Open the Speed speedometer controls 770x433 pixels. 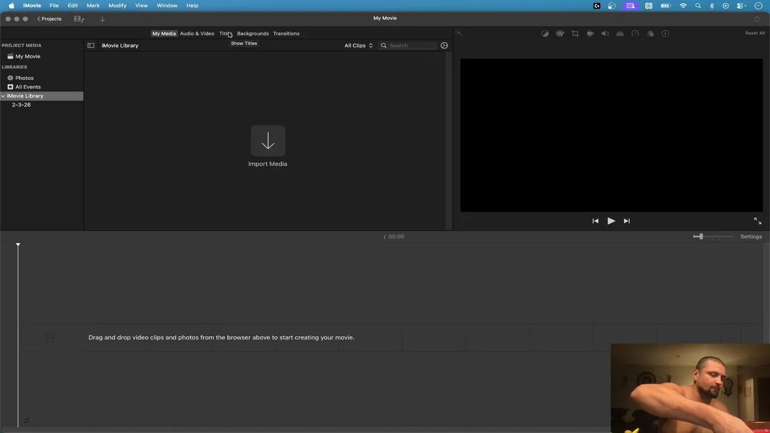[635, 34]
